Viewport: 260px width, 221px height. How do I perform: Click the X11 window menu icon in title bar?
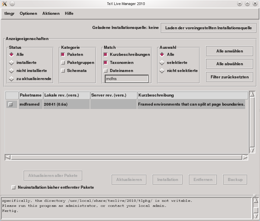pyautogui.click(x=5, y=3)
